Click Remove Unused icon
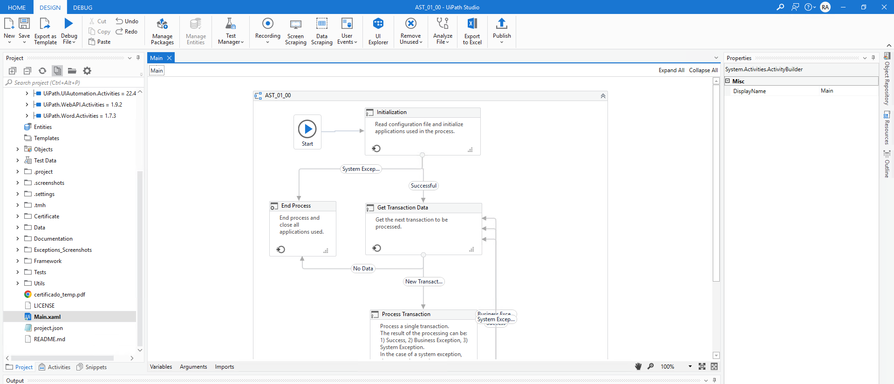 (411, 23)
